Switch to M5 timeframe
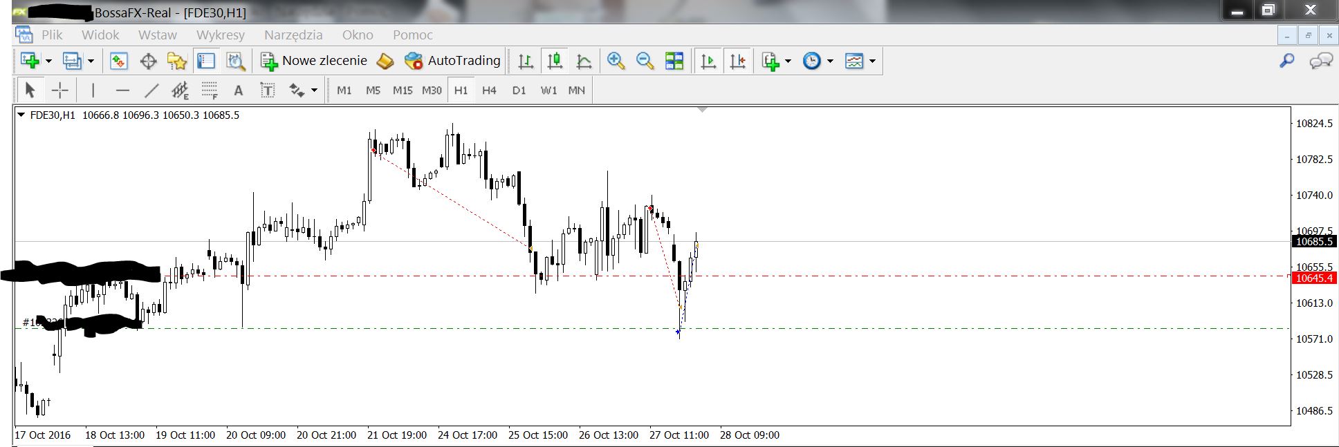Viewport: 1339px width, 447px height. 373,91
